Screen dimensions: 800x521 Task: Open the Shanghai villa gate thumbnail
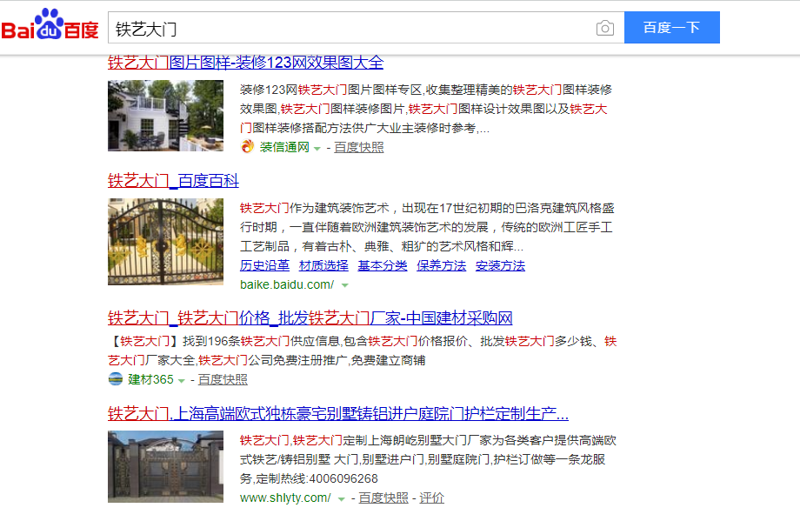tap(165, 466)
